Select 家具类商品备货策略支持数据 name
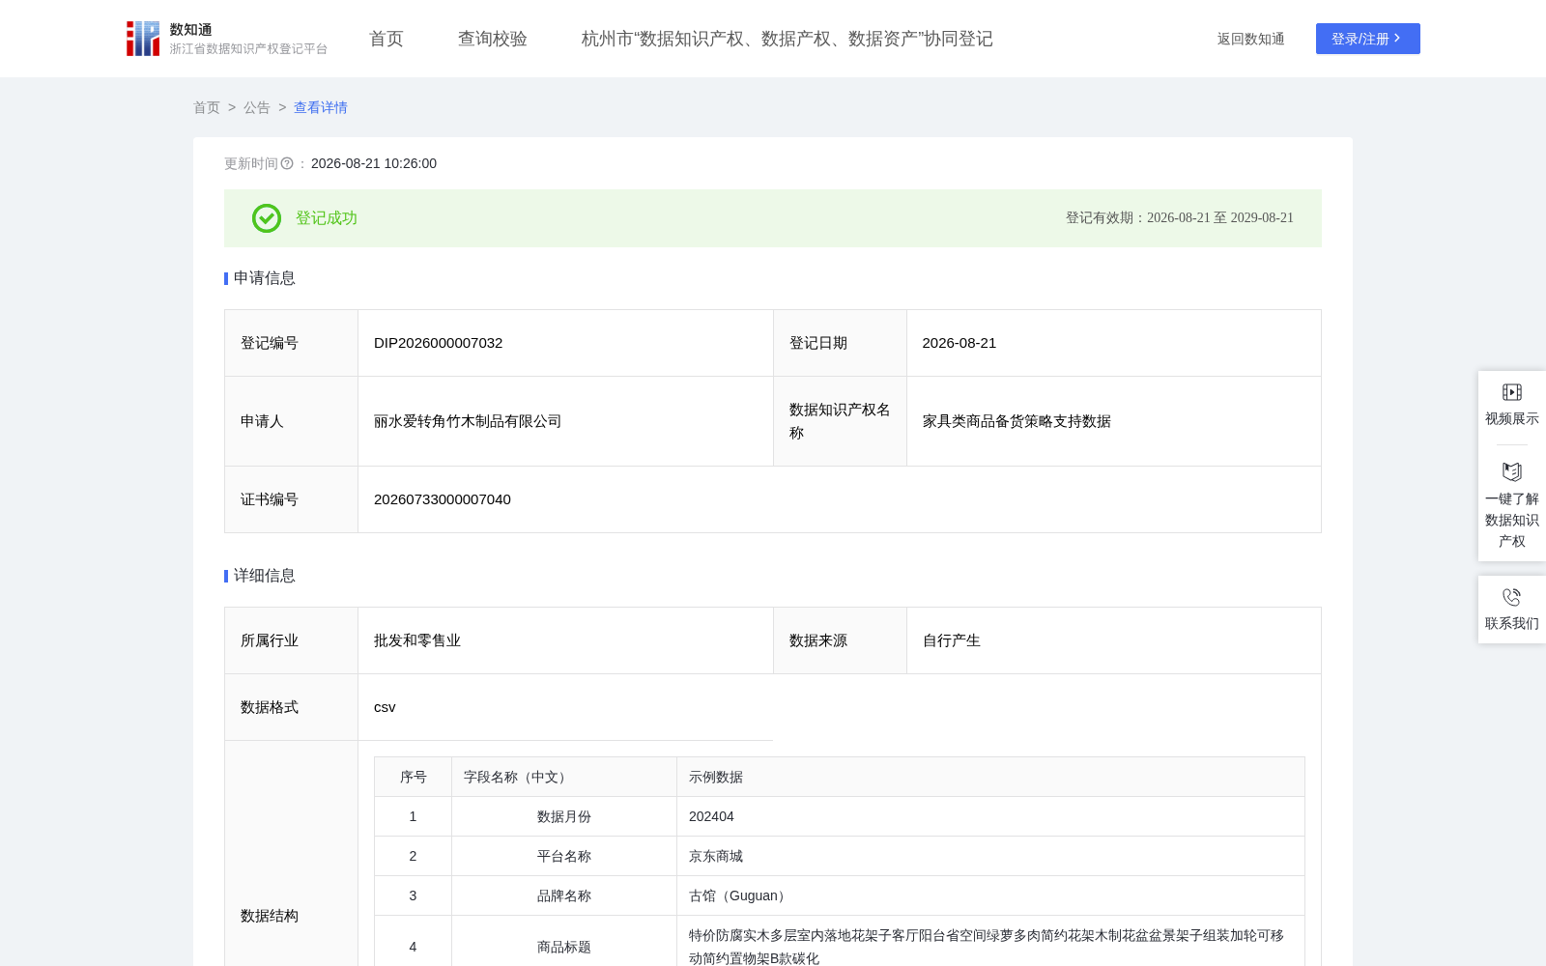Image resolution: width=1546 pixels, height=966 pixels. 1016,421
